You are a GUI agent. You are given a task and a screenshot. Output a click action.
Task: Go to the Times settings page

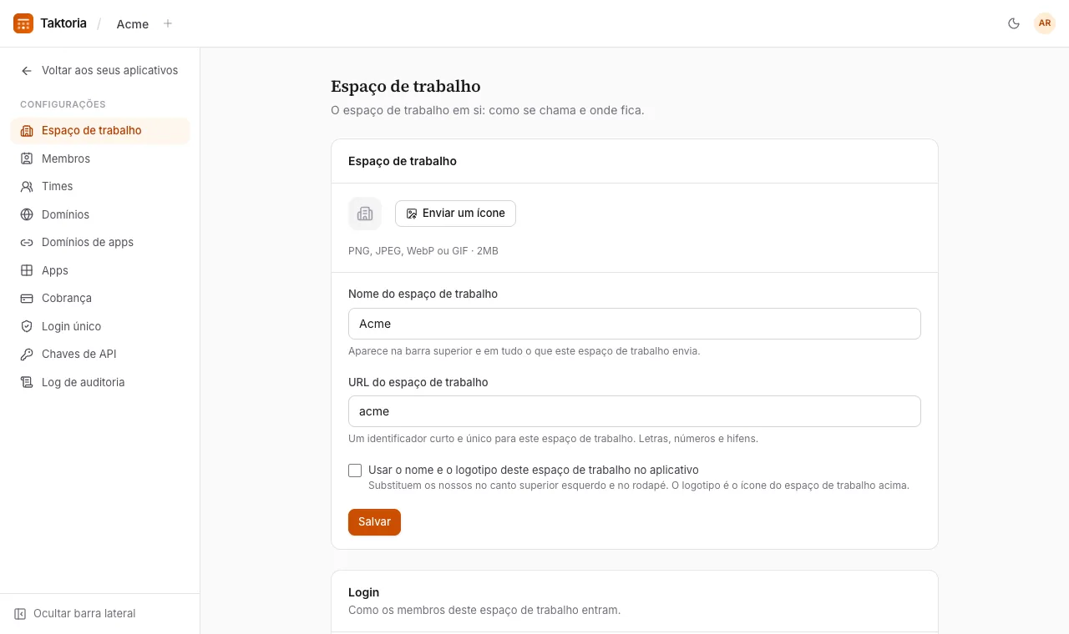100,187
